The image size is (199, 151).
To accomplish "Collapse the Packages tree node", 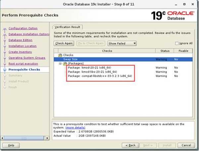I will pos(60,63).
